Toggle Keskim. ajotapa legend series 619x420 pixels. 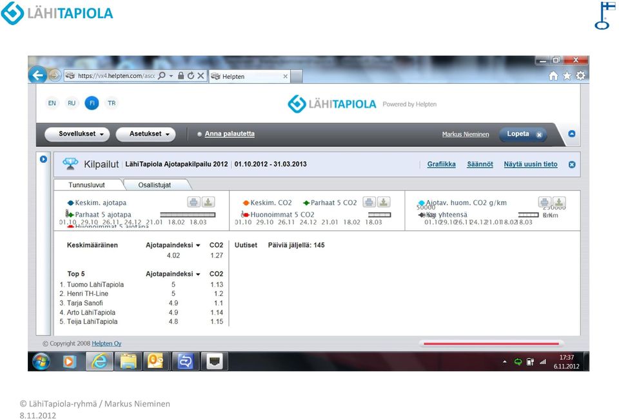click(97, 203)
